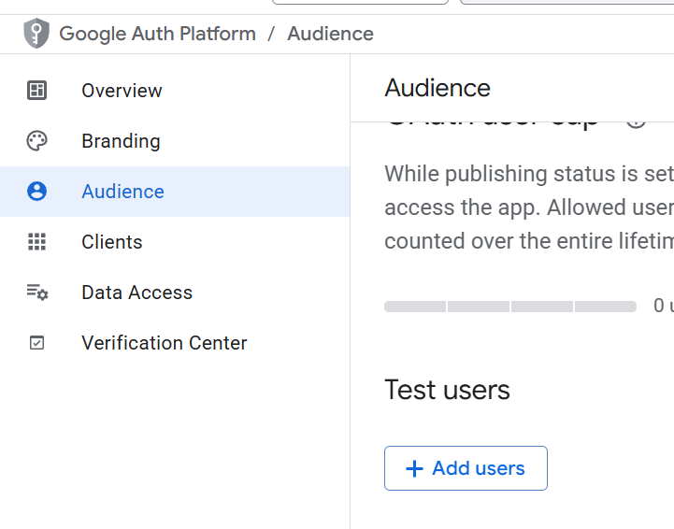This screenshot has height=529, width=674.
Task: Open the Clients section
Action: click(x=112, y=242)
